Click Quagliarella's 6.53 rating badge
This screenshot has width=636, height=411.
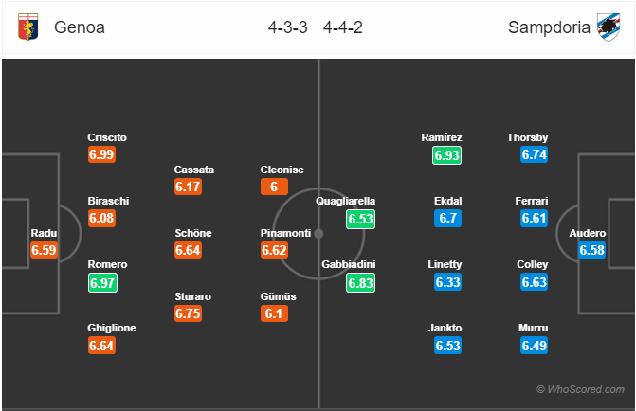360,219
